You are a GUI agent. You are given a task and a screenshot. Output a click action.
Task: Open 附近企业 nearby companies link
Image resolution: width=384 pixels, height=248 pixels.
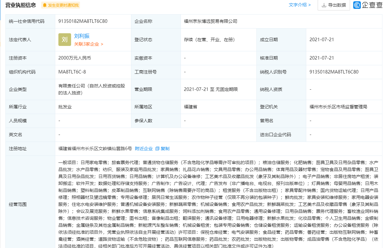point(144,149)
